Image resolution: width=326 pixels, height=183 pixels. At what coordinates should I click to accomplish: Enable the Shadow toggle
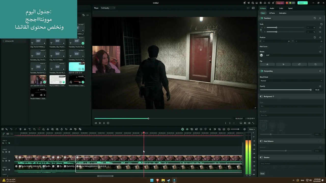[x=261, y=157]
